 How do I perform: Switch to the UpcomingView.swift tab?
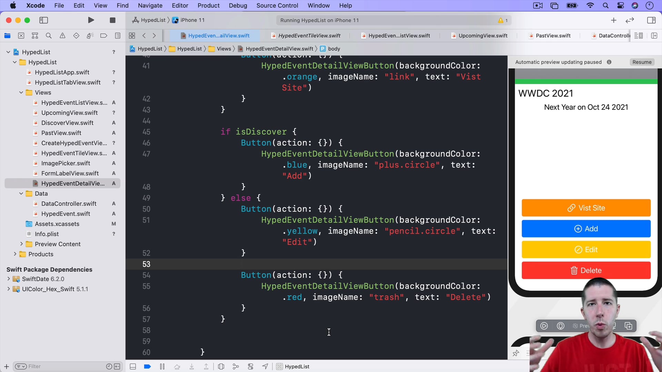[x=479, y=35]
